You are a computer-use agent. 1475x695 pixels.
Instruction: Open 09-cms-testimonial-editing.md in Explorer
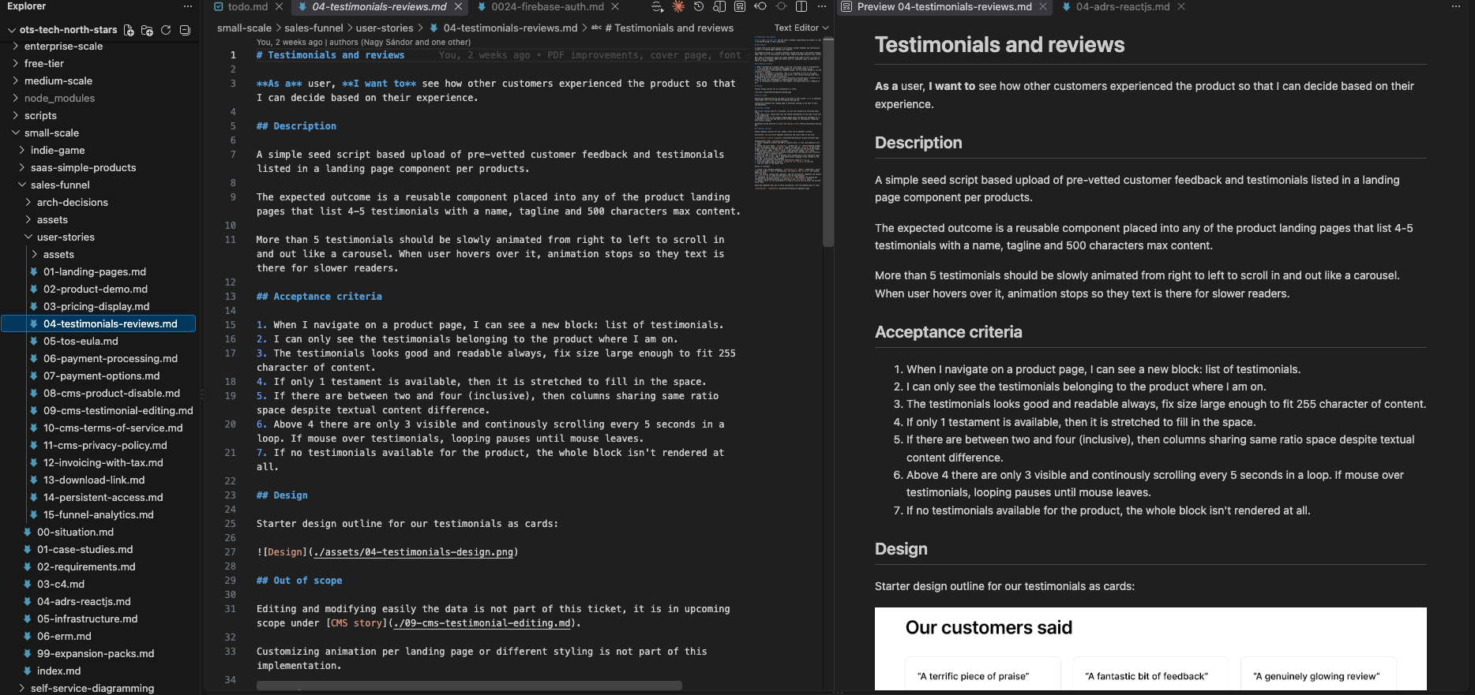pyautogui.click(x=118, y=410)
